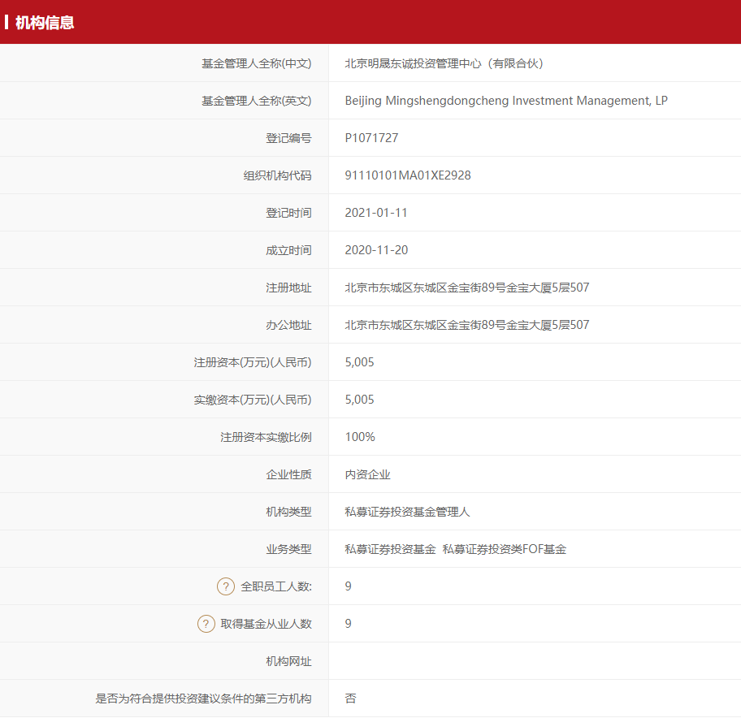Click the paid-in ratio 100%

360,437
